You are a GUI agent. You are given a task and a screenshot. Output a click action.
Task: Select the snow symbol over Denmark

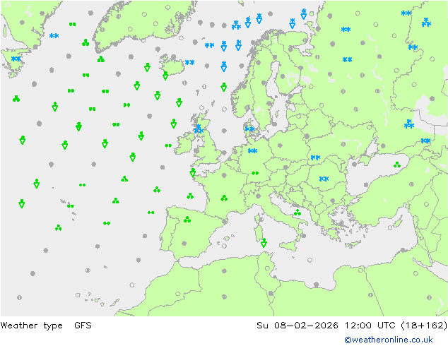point(249,129)
